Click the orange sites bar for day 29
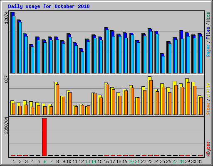213x166 pixels. (188, 98)
